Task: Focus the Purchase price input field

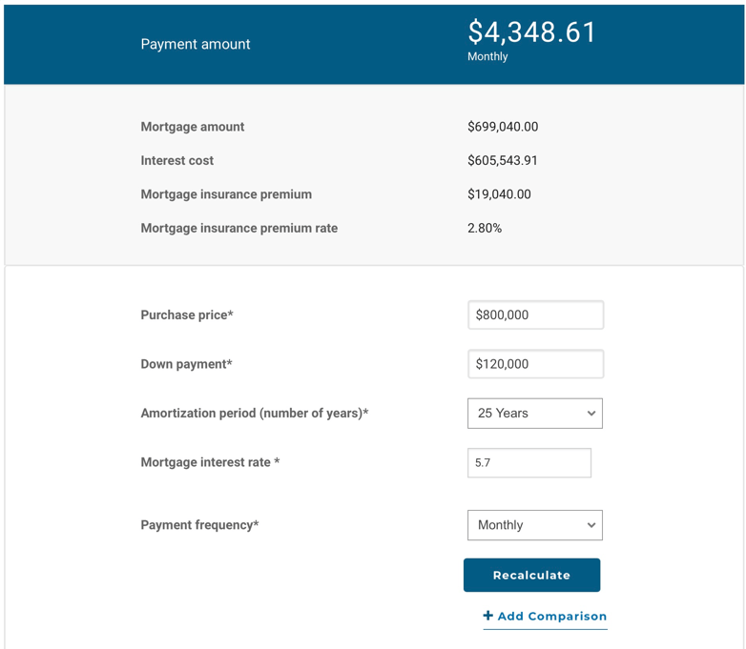Action: [535, 314]
